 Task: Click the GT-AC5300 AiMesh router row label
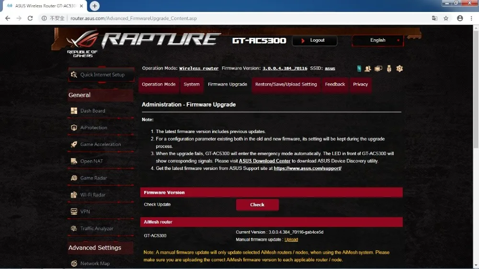[x=155, y=235]
